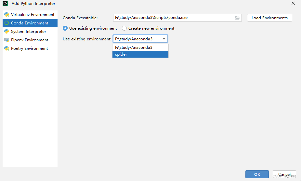Choose the Create new environment radio button

pyautogui.click(x=124, y=28)
